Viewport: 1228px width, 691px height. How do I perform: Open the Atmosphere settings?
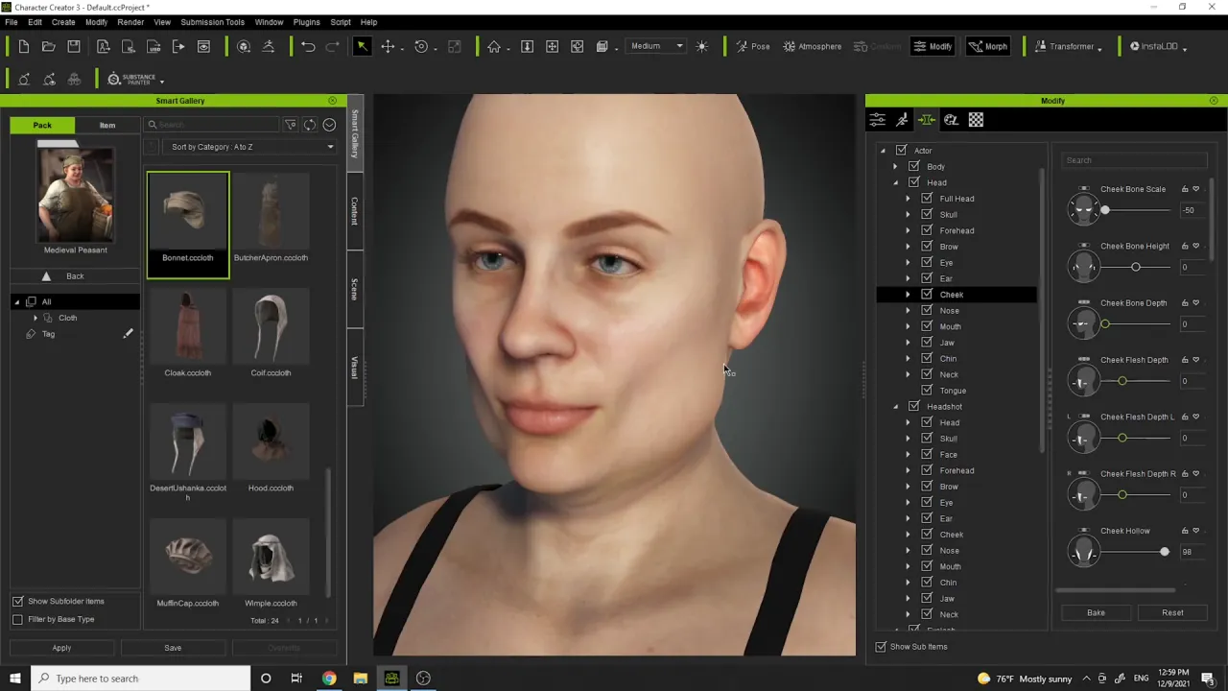(x=813, y=46)
